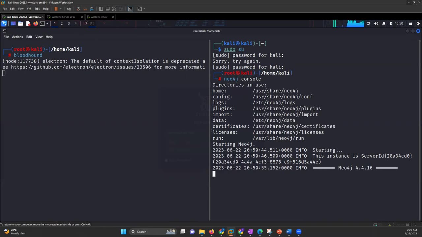The image size is (422, 237).
Task: Open File Explorer from Windows taskbar
Action: point(202,232)
